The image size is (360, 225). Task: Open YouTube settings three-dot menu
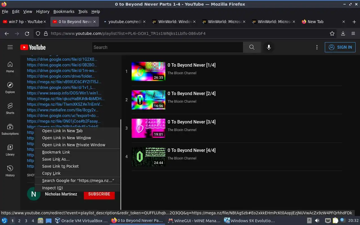pos(317,47)
